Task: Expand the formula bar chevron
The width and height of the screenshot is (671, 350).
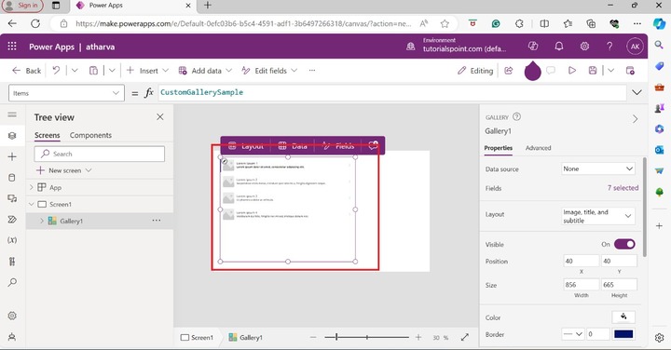Action: click(x=637, y=92)
